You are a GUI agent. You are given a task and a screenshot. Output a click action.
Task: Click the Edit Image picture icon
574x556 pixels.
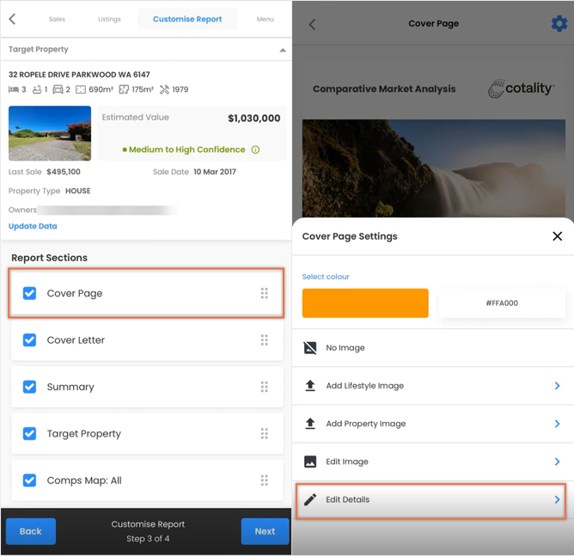310,461
